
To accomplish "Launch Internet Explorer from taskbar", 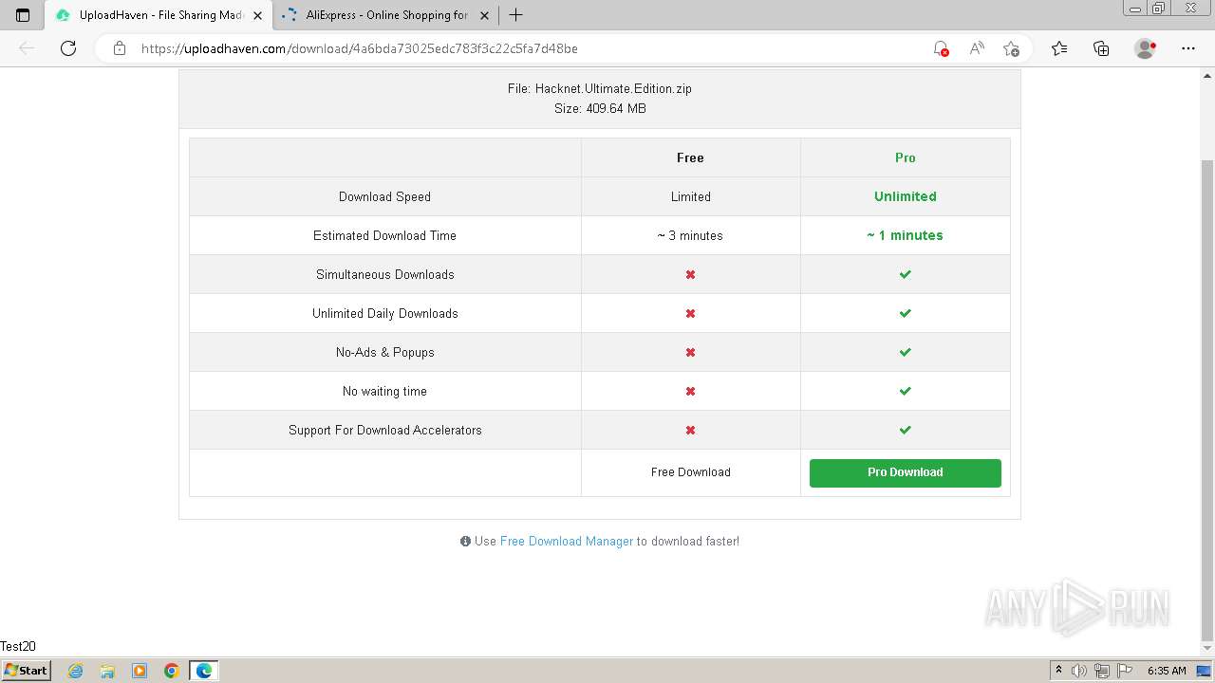I will 76,671.
